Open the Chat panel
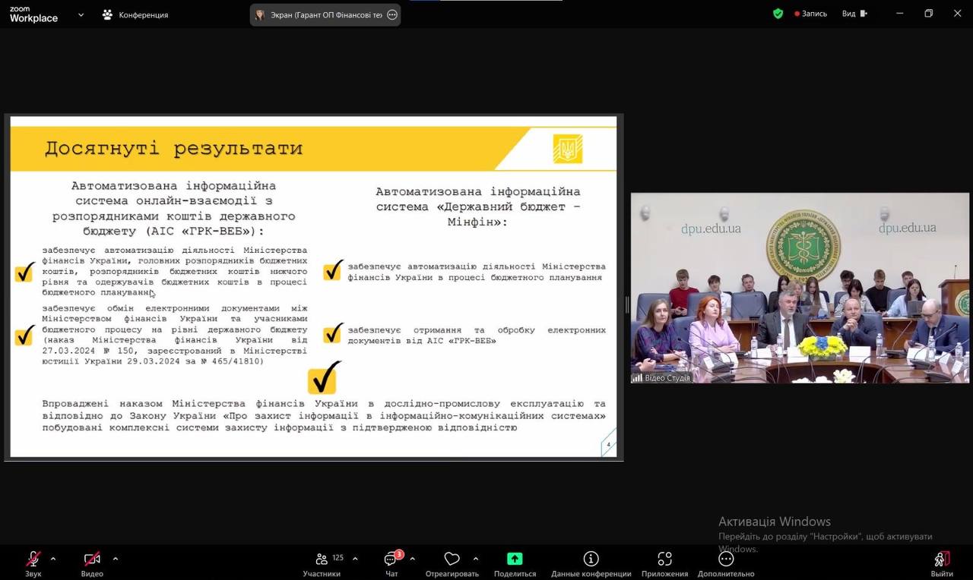Screen dimensions: 973x580 (x=391, y=560)
